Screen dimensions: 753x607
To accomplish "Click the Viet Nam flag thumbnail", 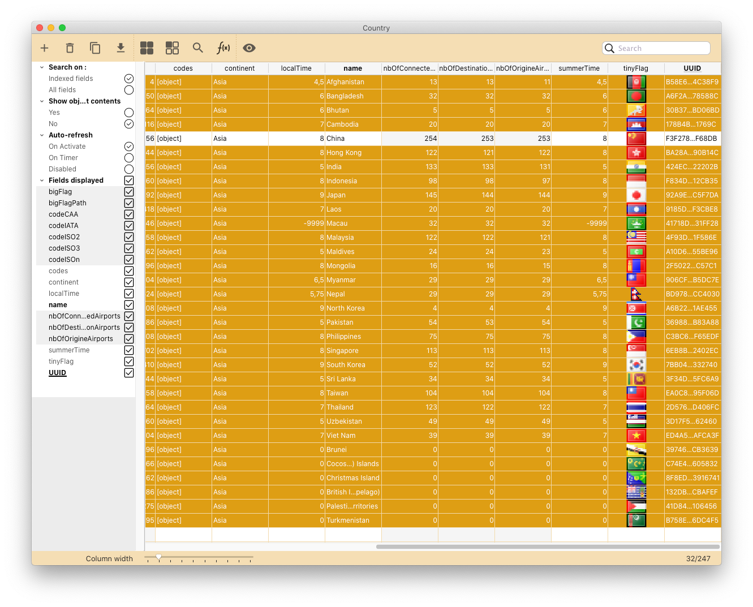I will point(636,436).
